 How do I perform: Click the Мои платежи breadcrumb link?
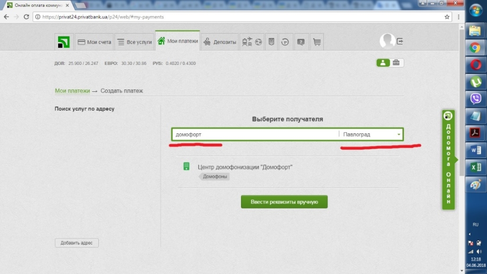72,91
